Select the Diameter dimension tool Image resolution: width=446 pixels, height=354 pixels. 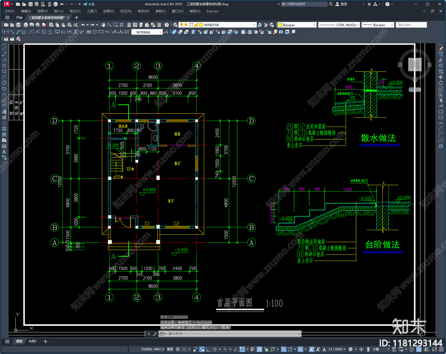pyautogui.click(x=44, y=32)
